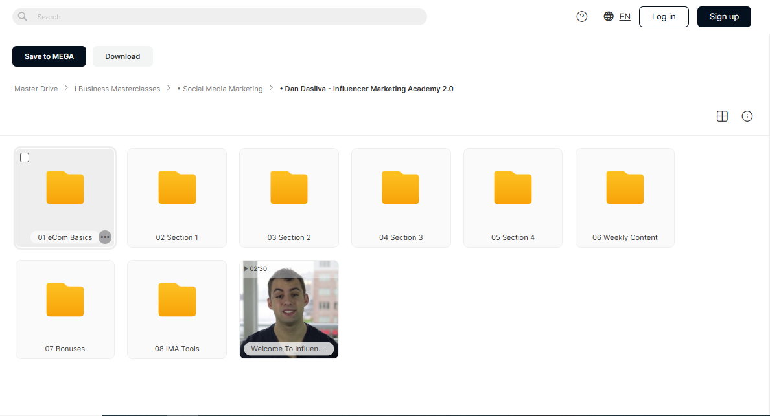Screen dimensions: 770x416
Task: Click the Download button
Action: point(122,56)
